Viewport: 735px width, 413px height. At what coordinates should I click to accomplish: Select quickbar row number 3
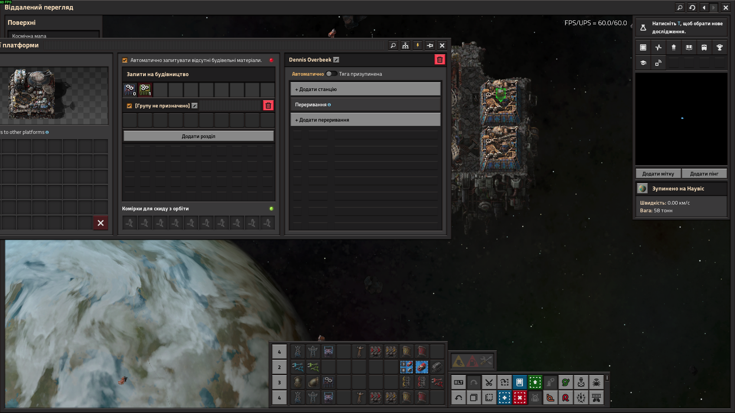pos(279,382)
